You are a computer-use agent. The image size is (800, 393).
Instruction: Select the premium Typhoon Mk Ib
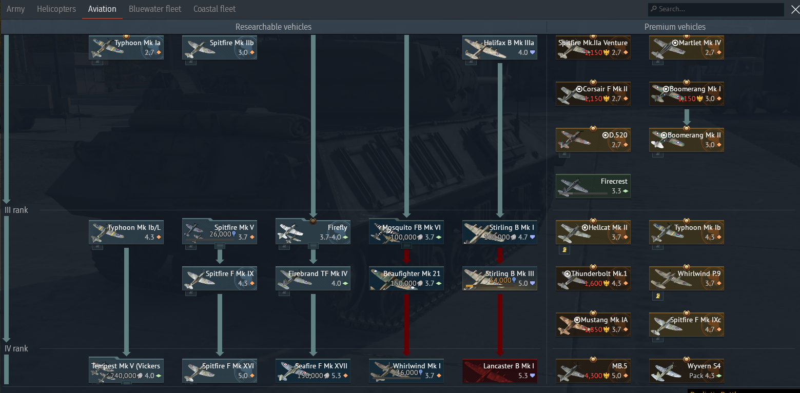tap(687, 232)
